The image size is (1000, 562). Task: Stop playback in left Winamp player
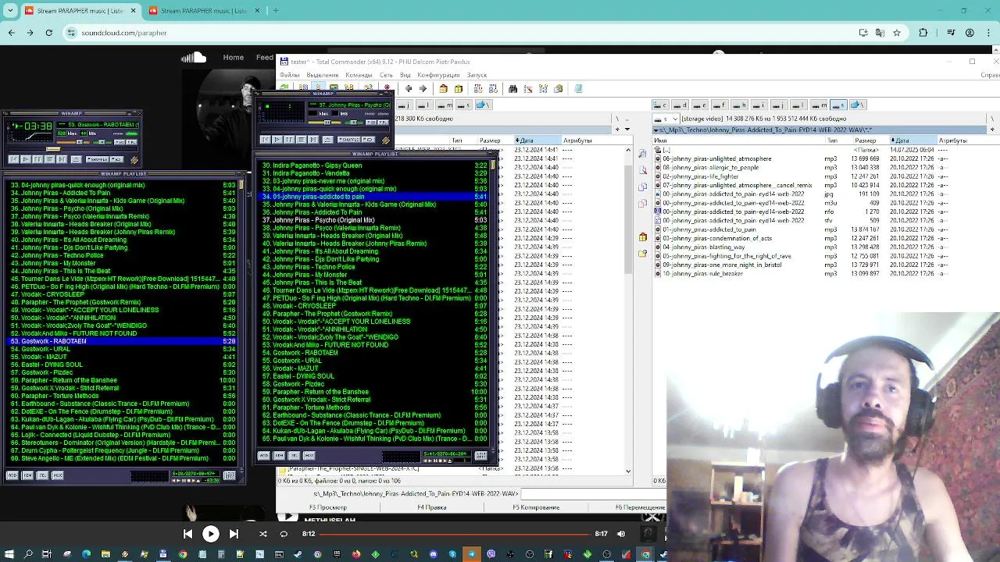(x=49, y=159)
